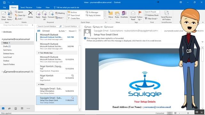The width and height of the screenshot is (205, 115).
Task: Open the Deleted Items folder
Action: [9, 54]
